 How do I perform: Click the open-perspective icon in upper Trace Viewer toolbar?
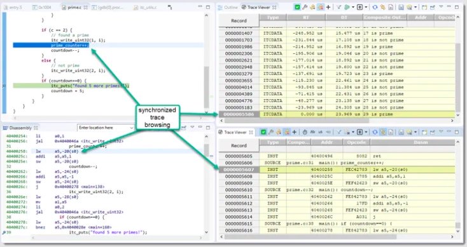[424, 7]
